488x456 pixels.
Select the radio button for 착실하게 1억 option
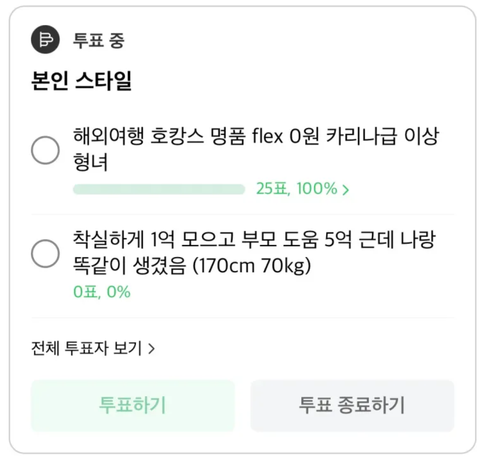45,253
